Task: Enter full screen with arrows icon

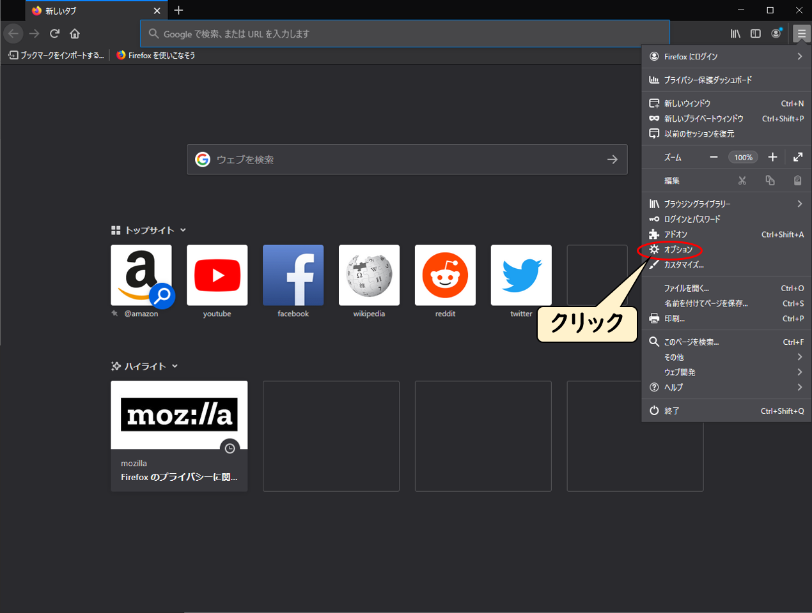Action: pyautogui.click(x=798, y=157)
